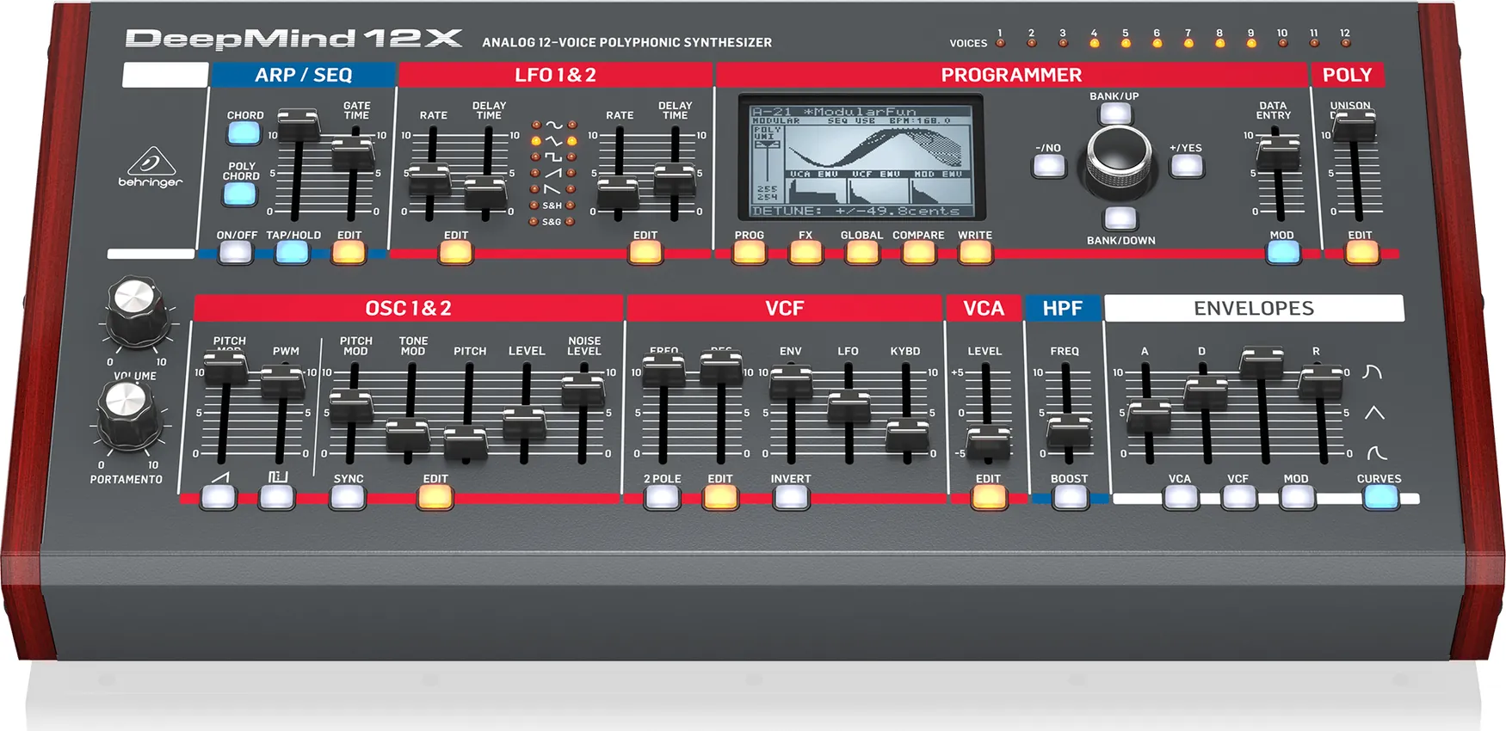Click the VCF ENV fader
Viewport: 1506px width, 731px height.
coord(791,380)
